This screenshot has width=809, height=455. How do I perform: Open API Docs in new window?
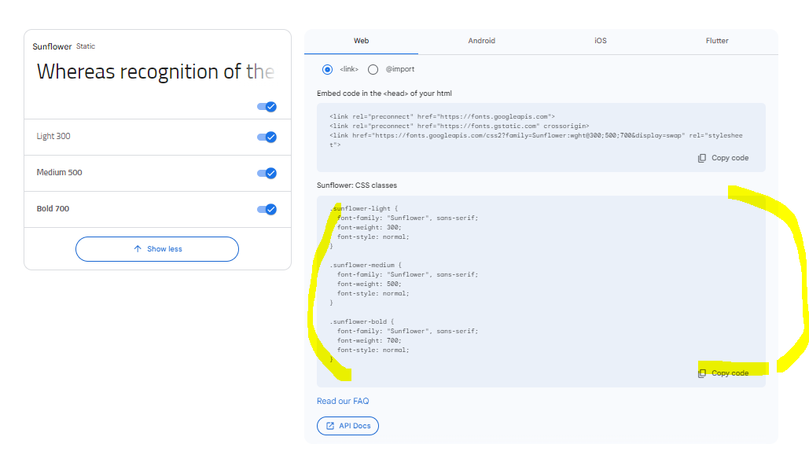pyautogui.click(x=348, y=426)
